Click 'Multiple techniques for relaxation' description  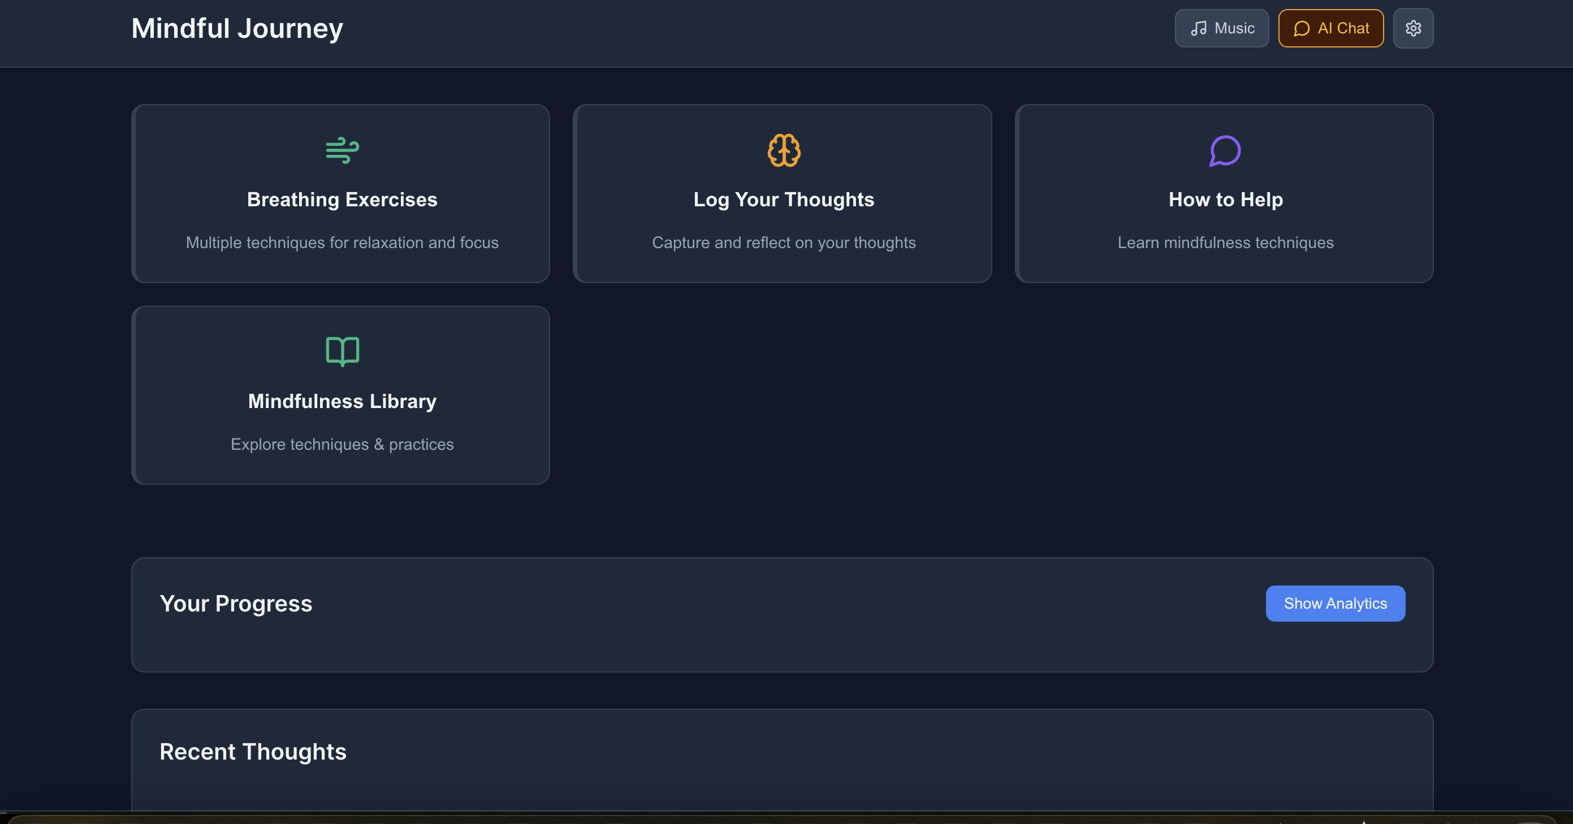(x=342, y=242)
